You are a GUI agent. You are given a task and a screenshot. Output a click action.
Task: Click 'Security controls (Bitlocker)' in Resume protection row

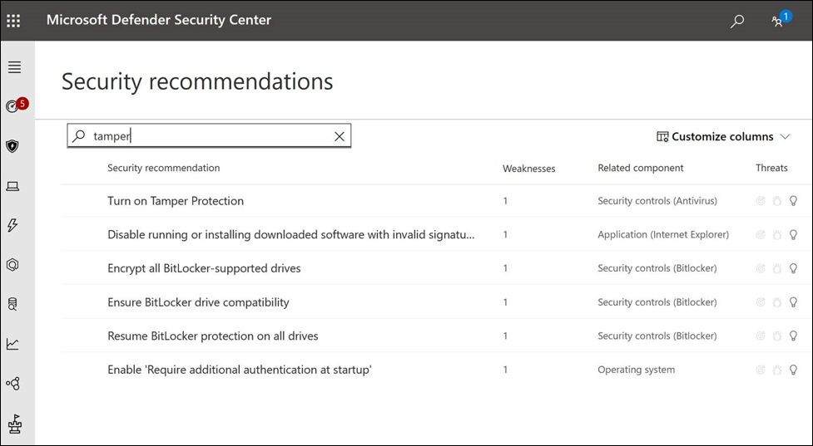pyautogui.click(x=657, y=336)
